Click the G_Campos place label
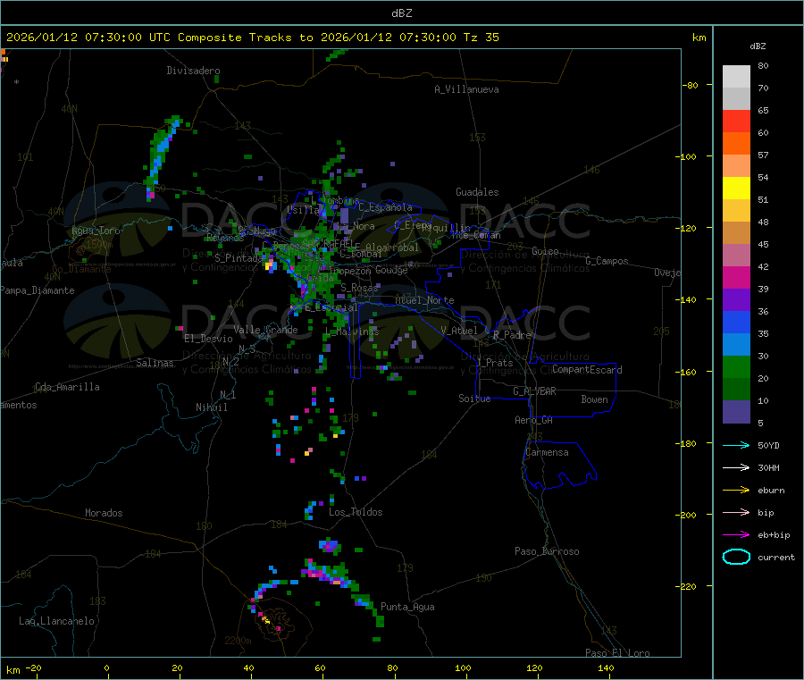This screenshot has height=680, width=804. pyautogui.click(x=607, y=261)
